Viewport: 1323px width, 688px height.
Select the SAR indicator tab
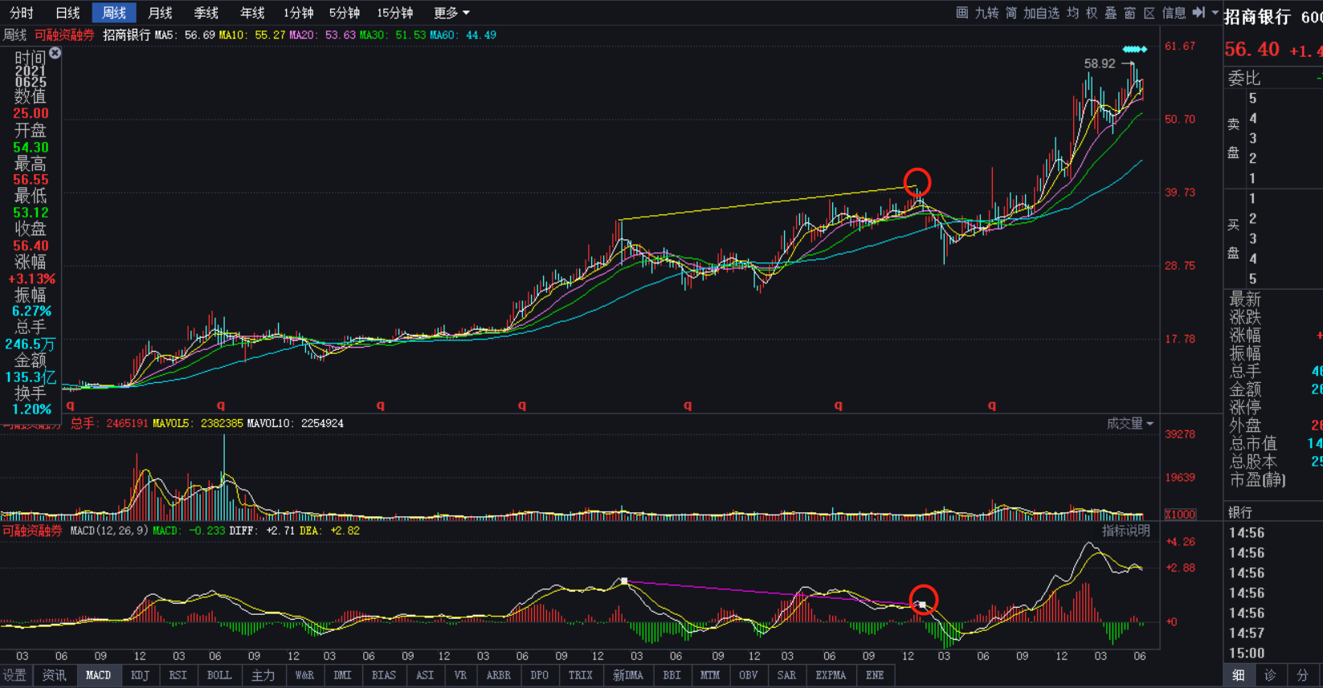coord(787,675)
